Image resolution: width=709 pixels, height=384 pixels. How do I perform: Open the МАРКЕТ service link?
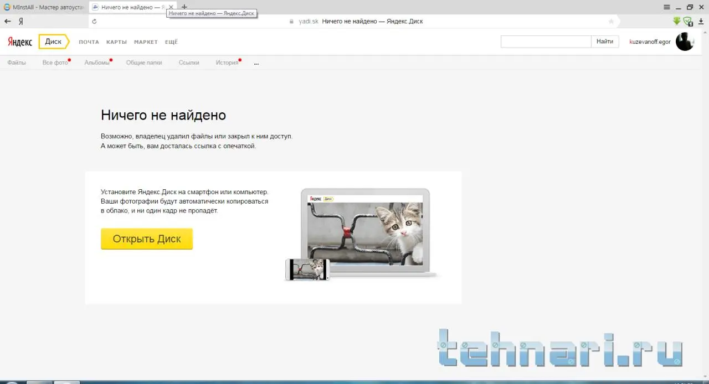146,42
